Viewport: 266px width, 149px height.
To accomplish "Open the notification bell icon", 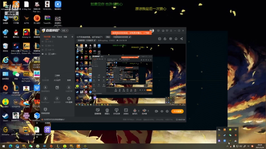I will [x=176, y=39].
